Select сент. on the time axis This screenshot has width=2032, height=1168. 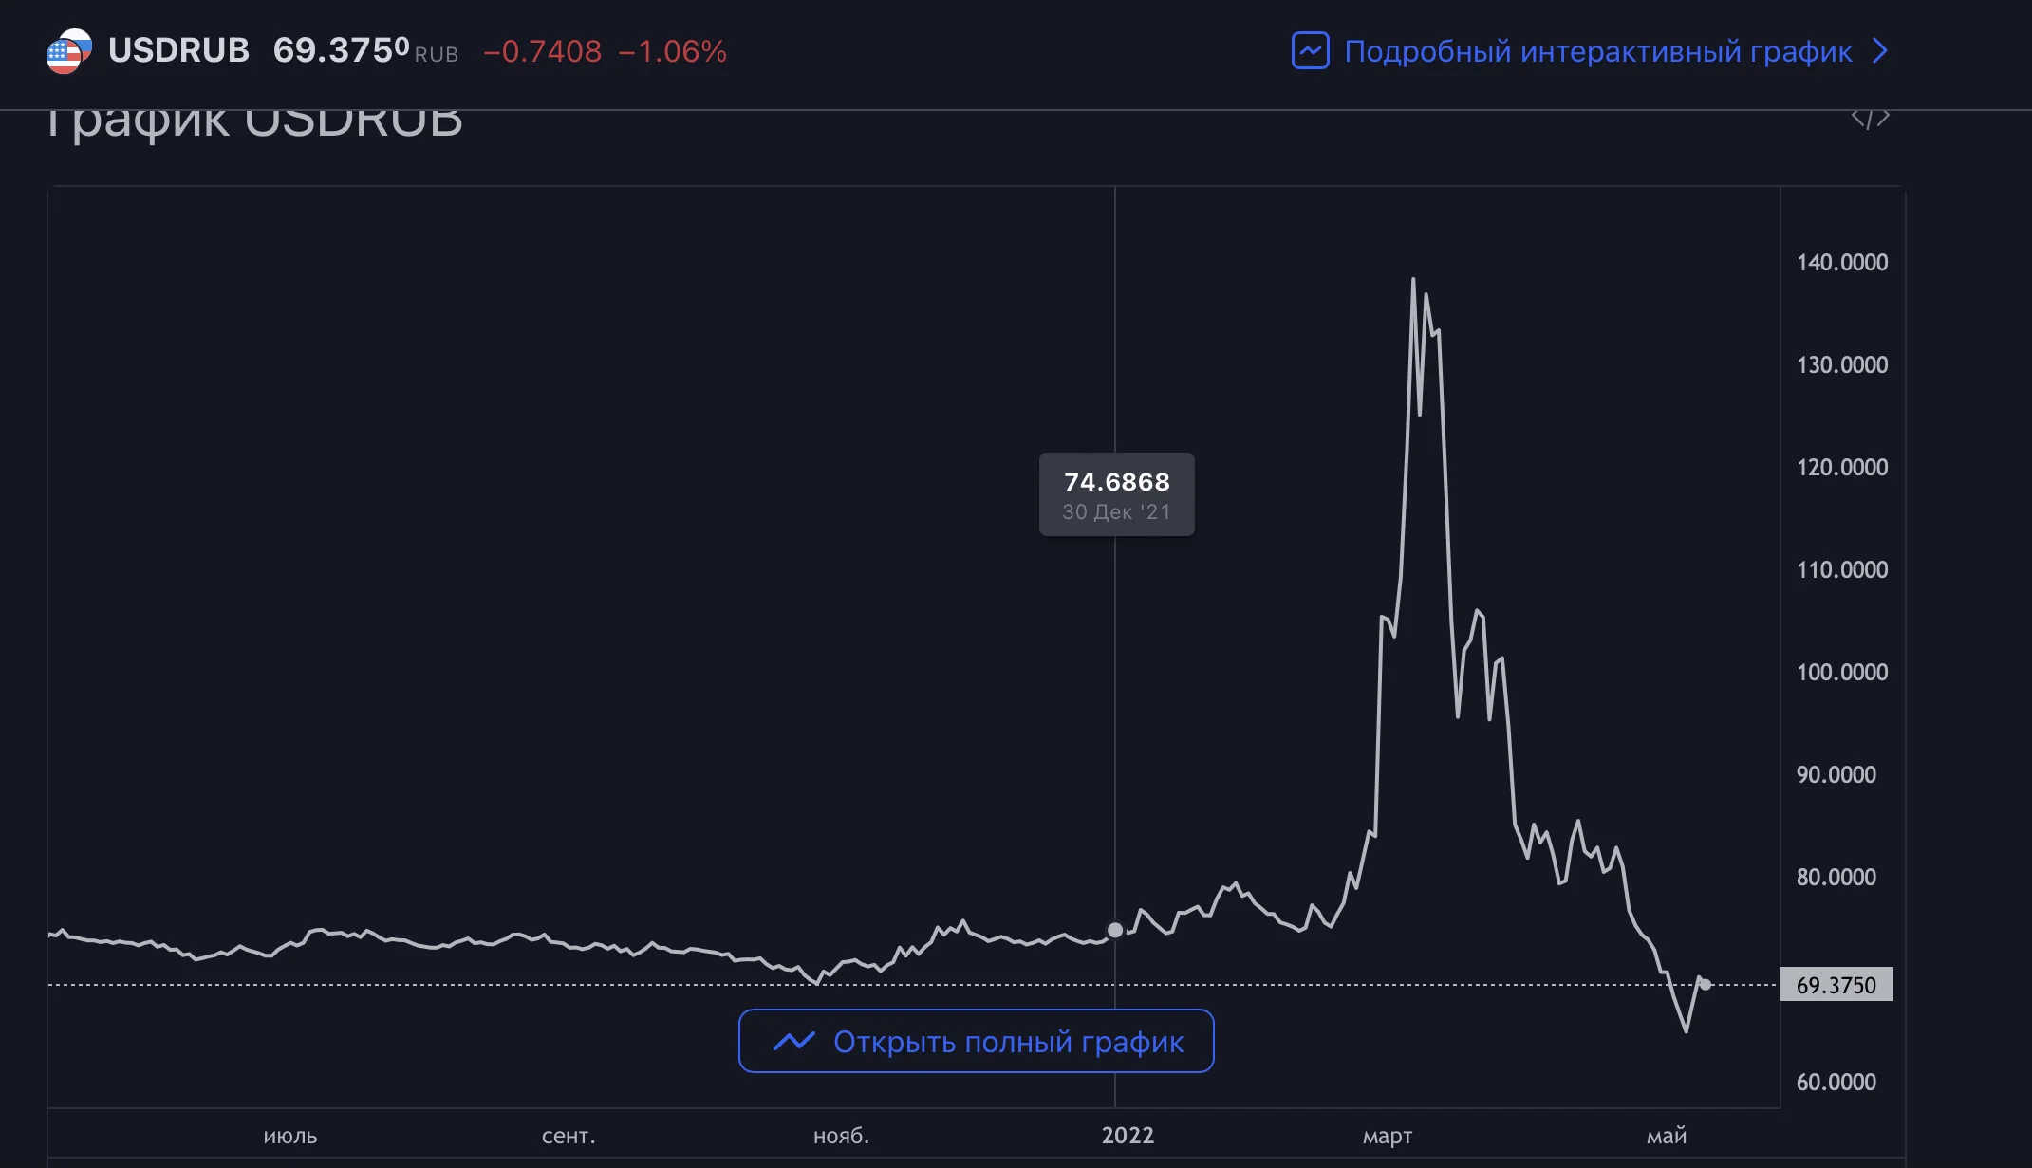coord(569,1136)
